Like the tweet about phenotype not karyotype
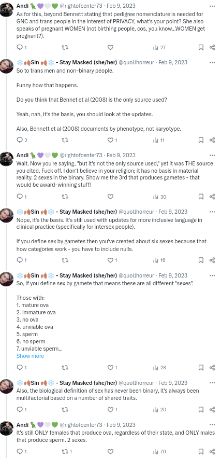 [112, 140]
